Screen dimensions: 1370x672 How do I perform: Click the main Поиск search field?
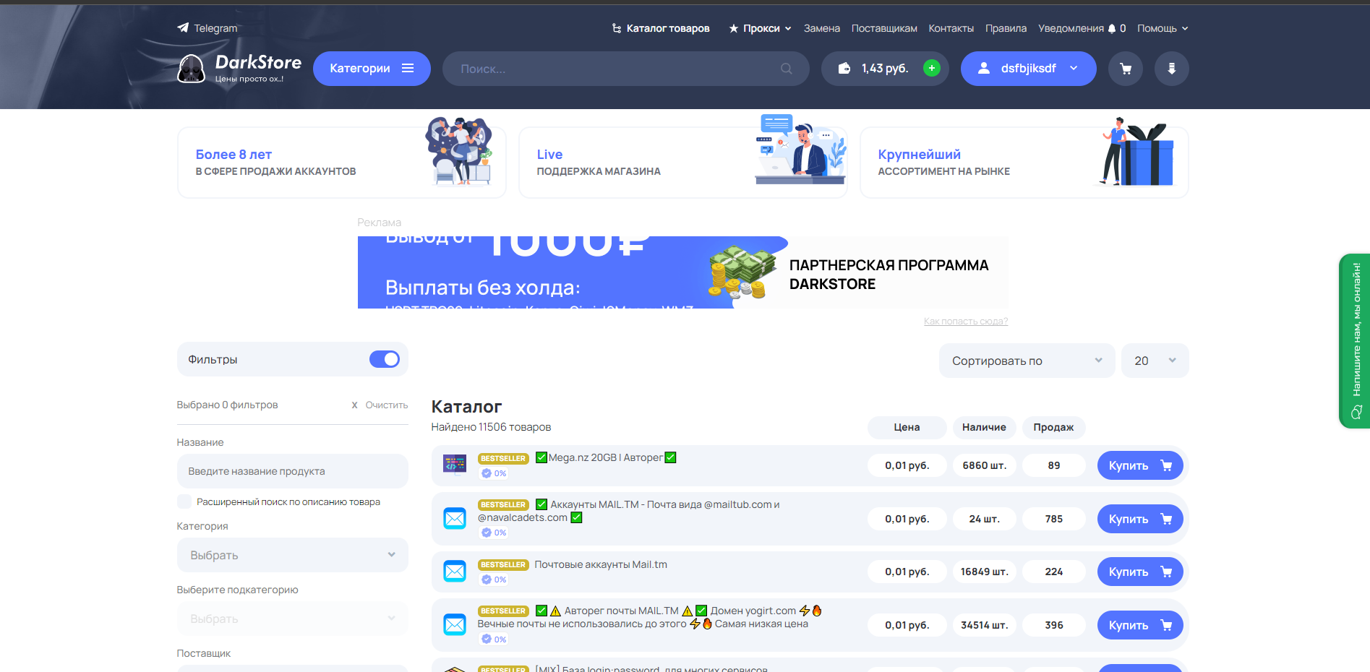pyautogui.click(x=625, y=69)
